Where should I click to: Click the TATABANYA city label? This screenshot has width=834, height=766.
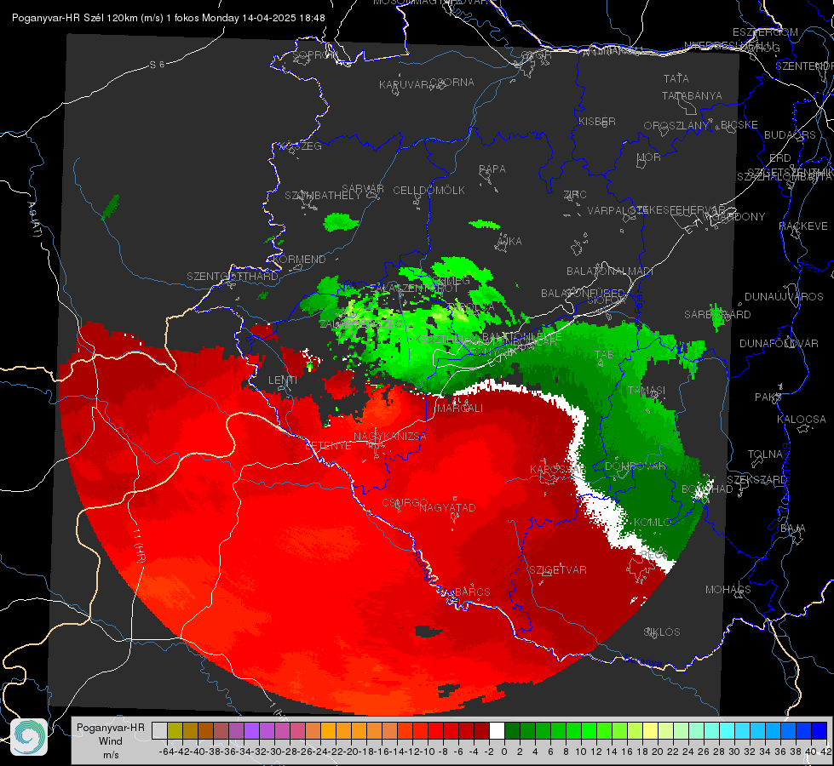pyautogui.click(x=692, y=96)
